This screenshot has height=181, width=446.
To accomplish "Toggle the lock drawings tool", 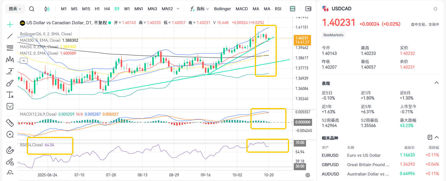I will (x=10, y=173).
